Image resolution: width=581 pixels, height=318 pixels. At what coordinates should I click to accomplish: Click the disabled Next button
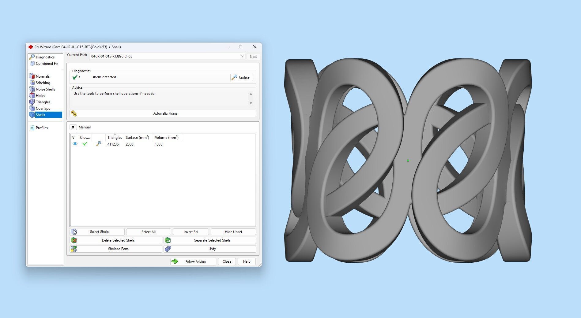(x=253, y=57)
